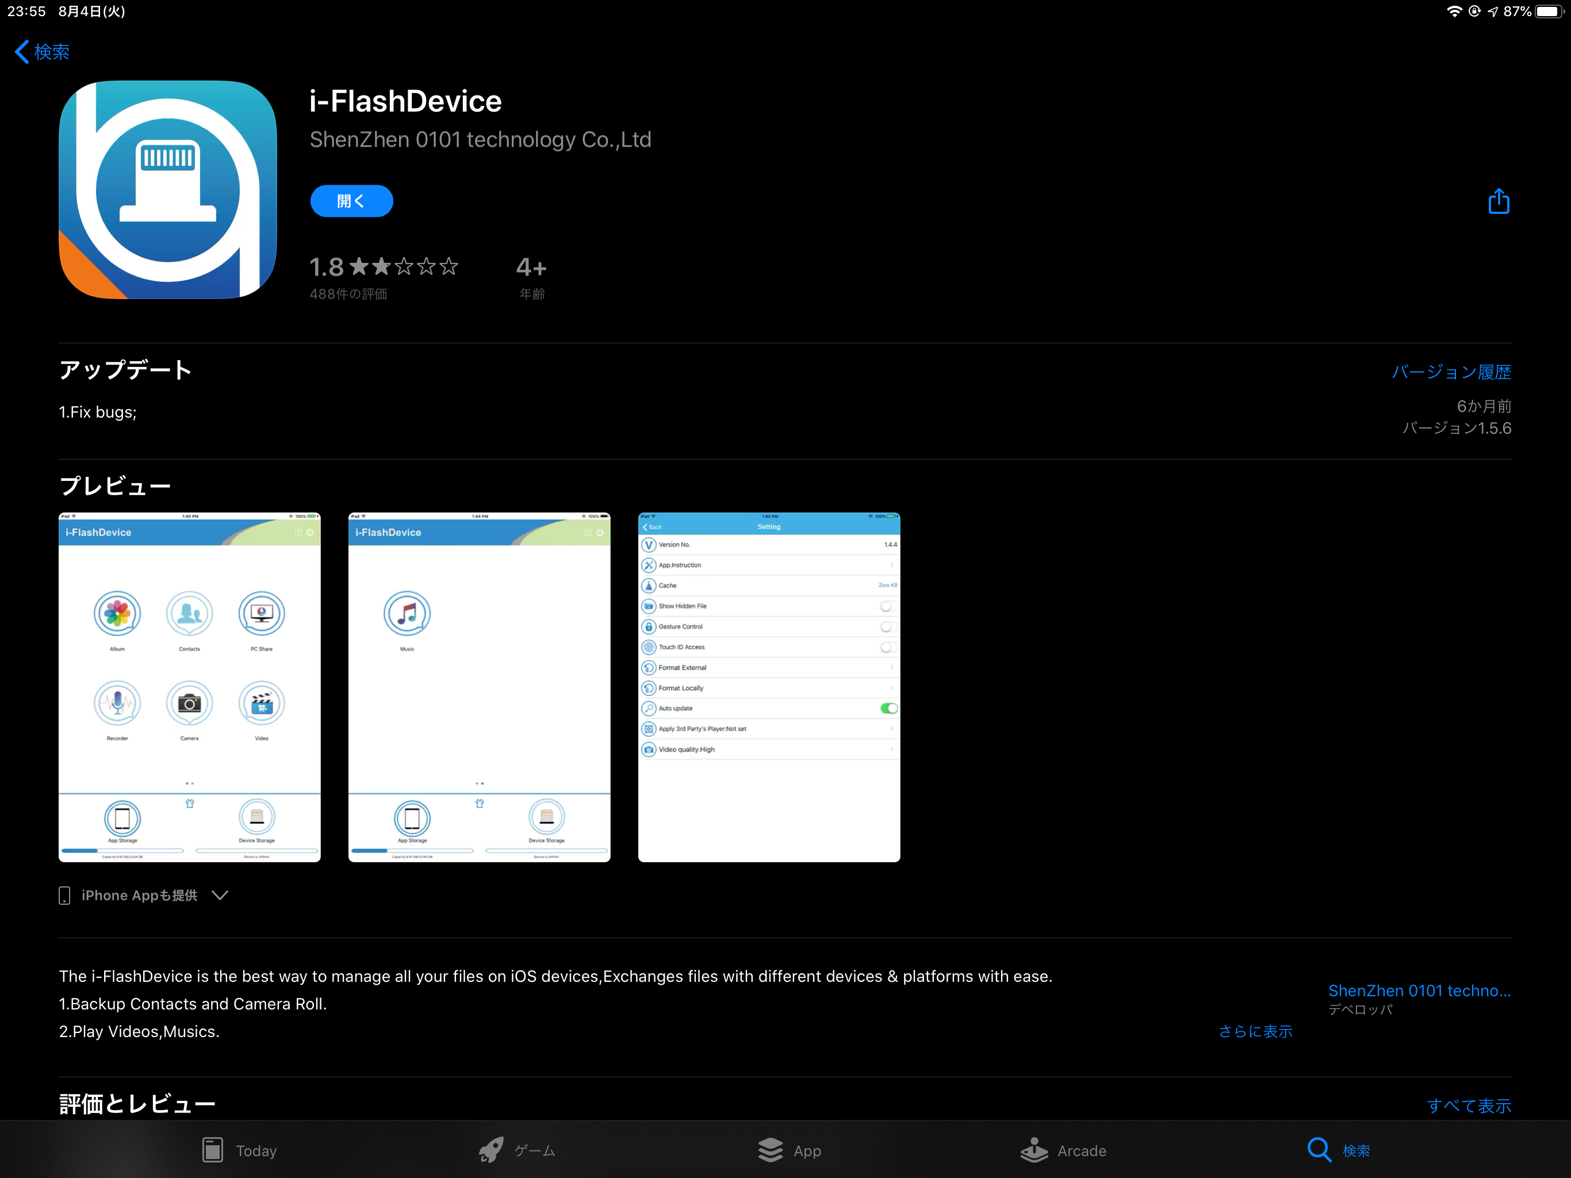Tap the 1.8 star rating

[384, 266]
